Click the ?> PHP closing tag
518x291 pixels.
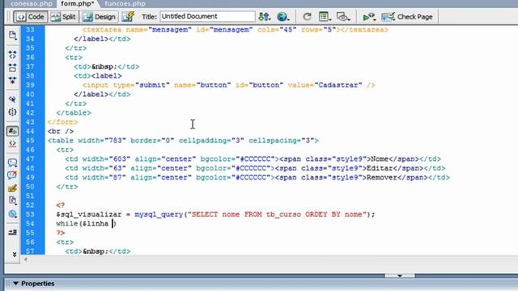[61, 233]
